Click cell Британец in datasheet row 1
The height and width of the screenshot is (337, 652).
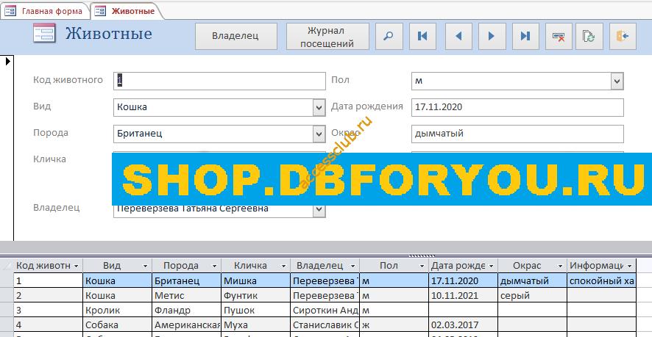pyautogui.click(x=187, y=281)
